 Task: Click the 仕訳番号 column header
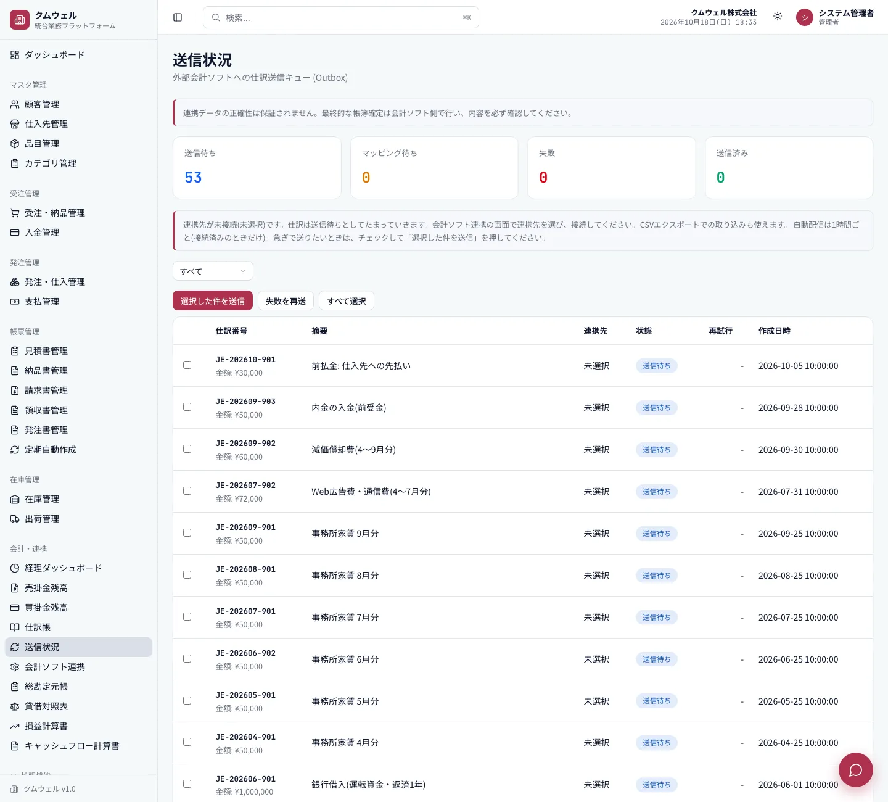[232, 331]
